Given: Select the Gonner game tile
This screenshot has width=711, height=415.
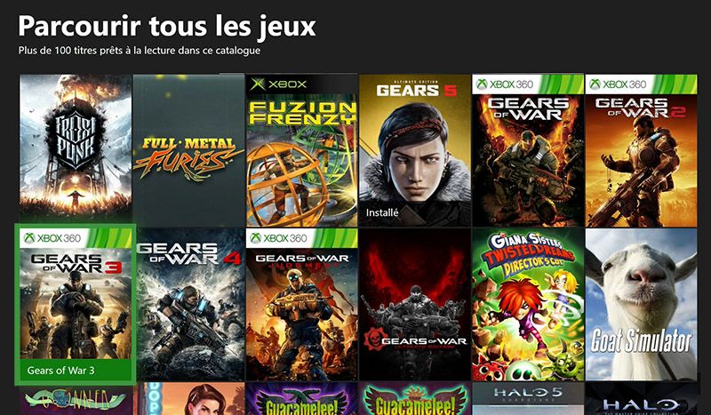Looking at the screenshot, I should [x=76, y=399].
